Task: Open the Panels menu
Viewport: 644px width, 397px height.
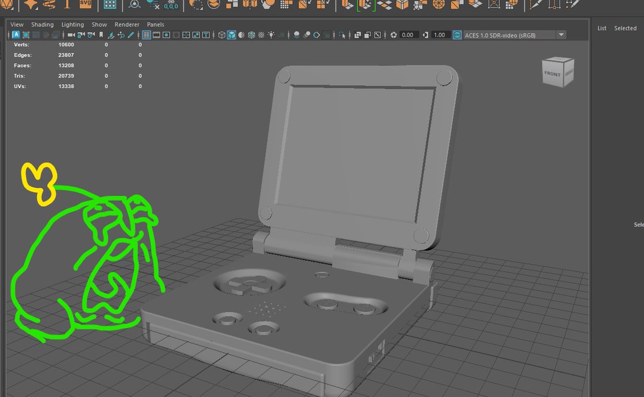Action: point(156,25)
